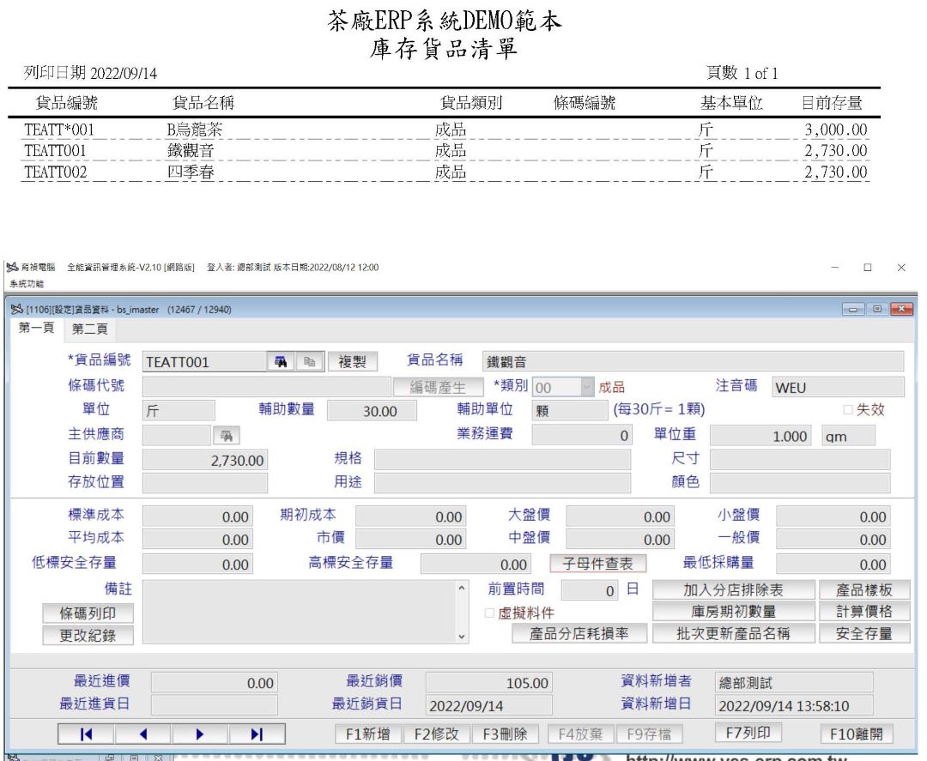This screenshot has width=927, height=761.
Task: Click the F3刪除 button
Action: (505, 734)
